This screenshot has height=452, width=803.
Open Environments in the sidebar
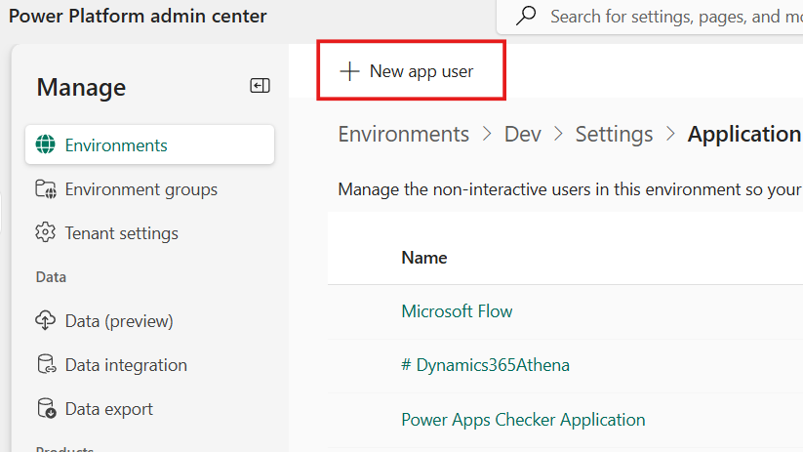click(x=149, y=145)
